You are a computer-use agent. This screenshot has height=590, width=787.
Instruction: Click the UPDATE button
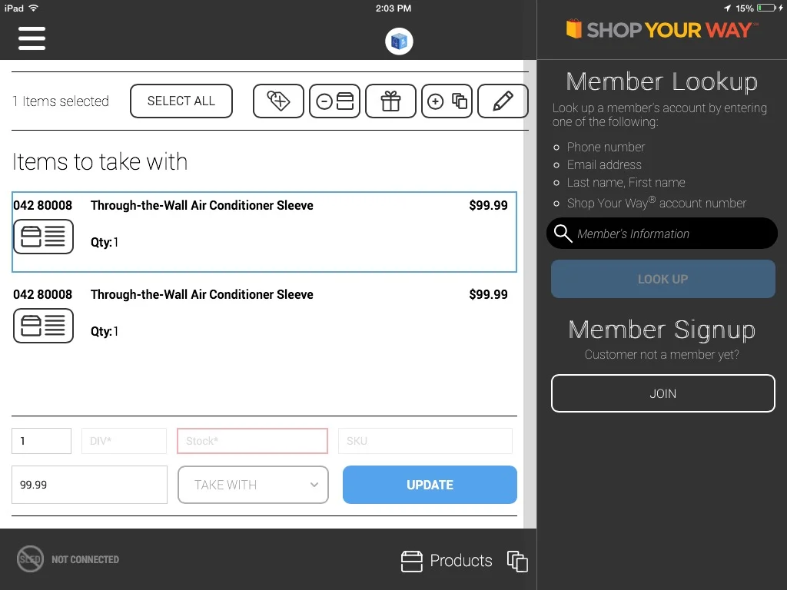[x=430, y=485]
